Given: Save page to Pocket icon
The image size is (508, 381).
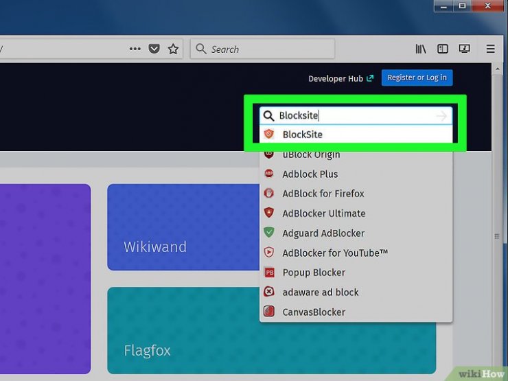Looking at the screenshot, I should [154, 49].
